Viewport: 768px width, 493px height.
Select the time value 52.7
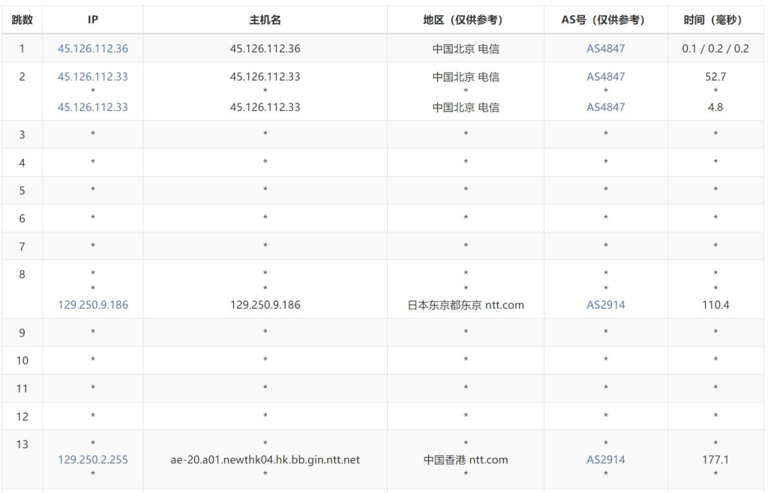pyautogui.click(x=715, y=76)
